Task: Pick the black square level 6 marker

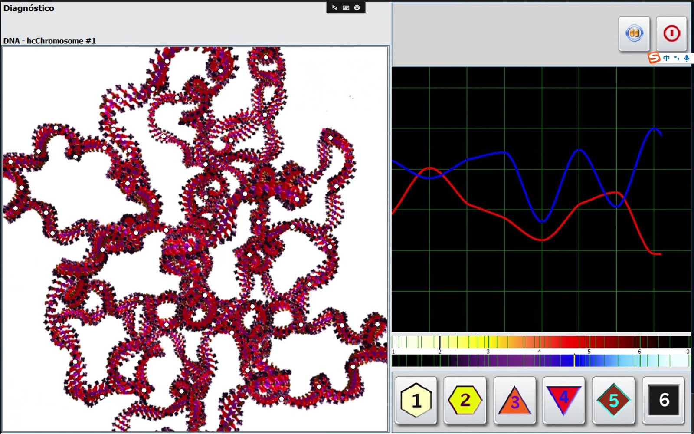Action: (663, 400)
